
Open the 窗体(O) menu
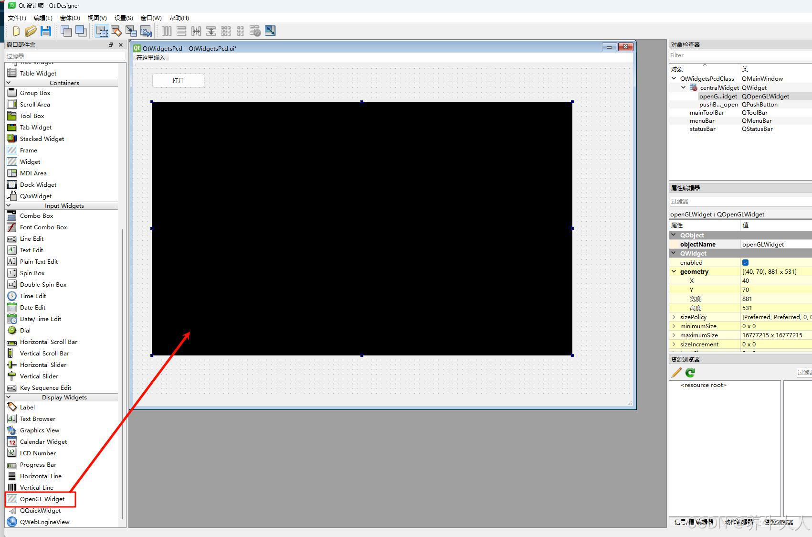click(70, 18)
